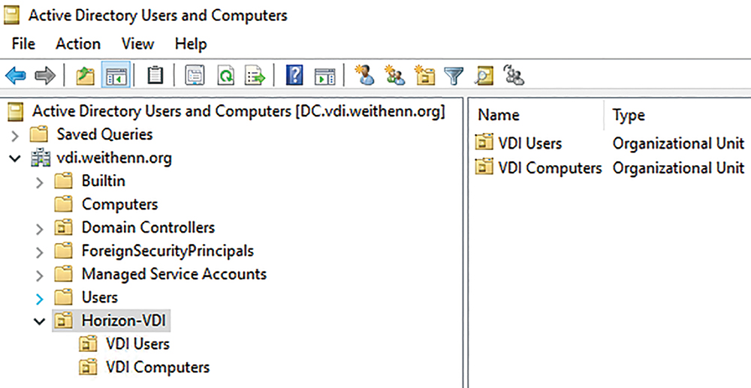This screenshot has height=388, width=751.
Task: Collapse the vdi.weithenn.org domain node
Action: point(15,158)
